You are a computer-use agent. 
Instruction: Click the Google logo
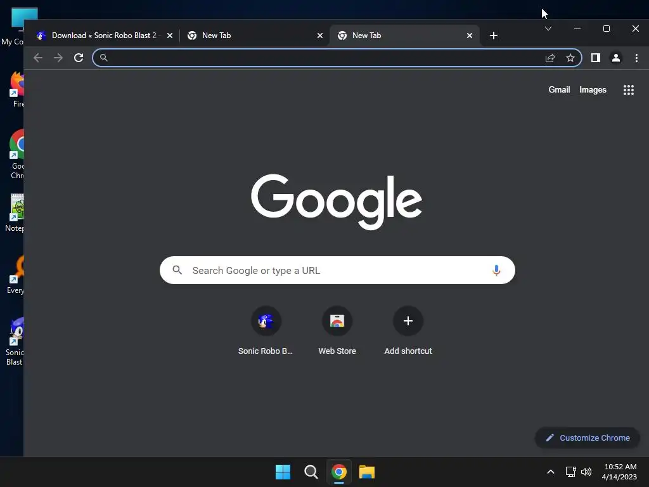tap(337, 202)
